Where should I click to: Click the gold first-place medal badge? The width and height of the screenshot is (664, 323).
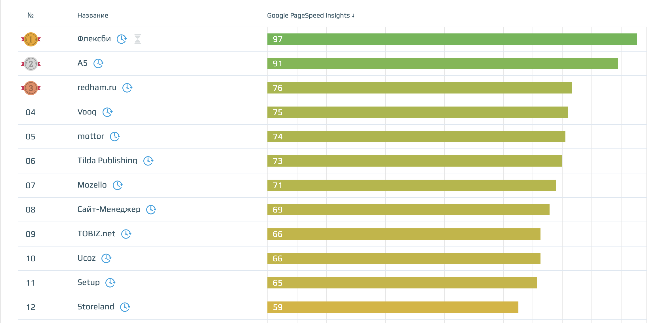click(31, 39)
